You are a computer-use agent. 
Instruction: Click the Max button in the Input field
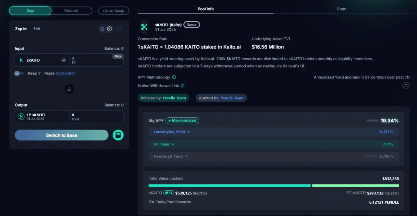click(x=118, y=56)
